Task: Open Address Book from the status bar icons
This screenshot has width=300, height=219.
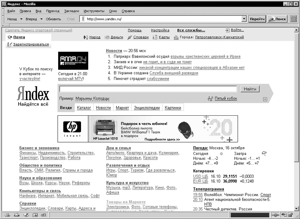Action: [35, 215]
